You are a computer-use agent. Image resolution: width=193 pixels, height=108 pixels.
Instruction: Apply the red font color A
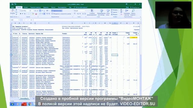tap(36, 14)
